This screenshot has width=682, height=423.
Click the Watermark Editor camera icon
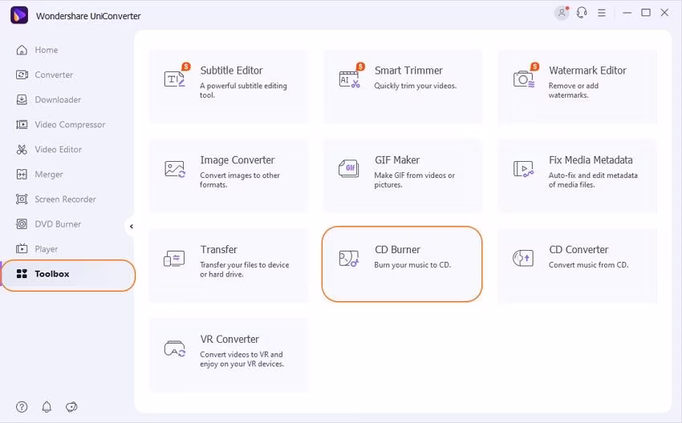pos(523,78)
